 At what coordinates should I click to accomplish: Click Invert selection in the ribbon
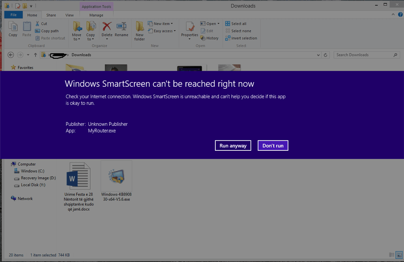[241, 38]
